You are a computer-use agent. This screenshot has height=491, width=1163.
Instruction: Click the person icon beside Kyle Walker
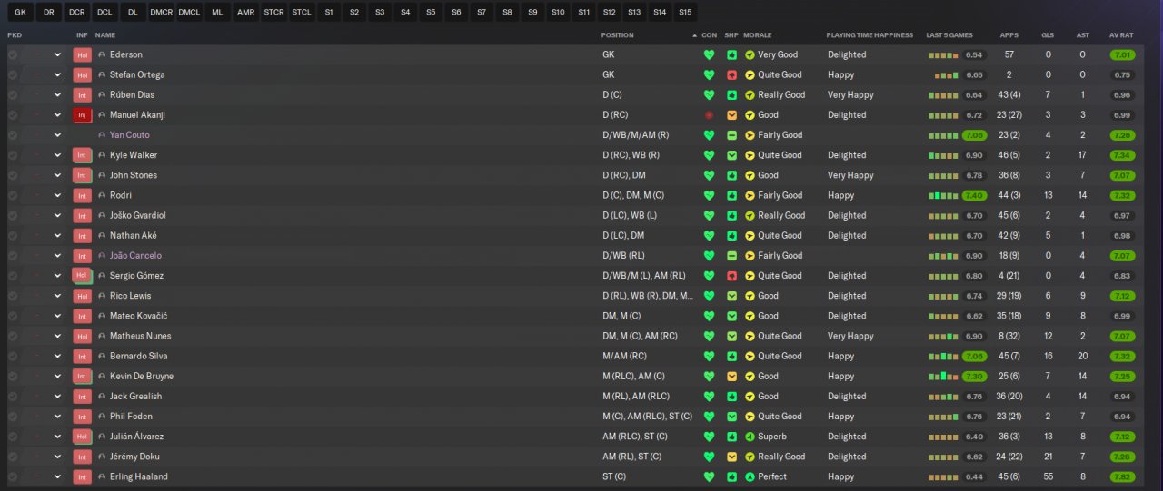coord(102,155)
